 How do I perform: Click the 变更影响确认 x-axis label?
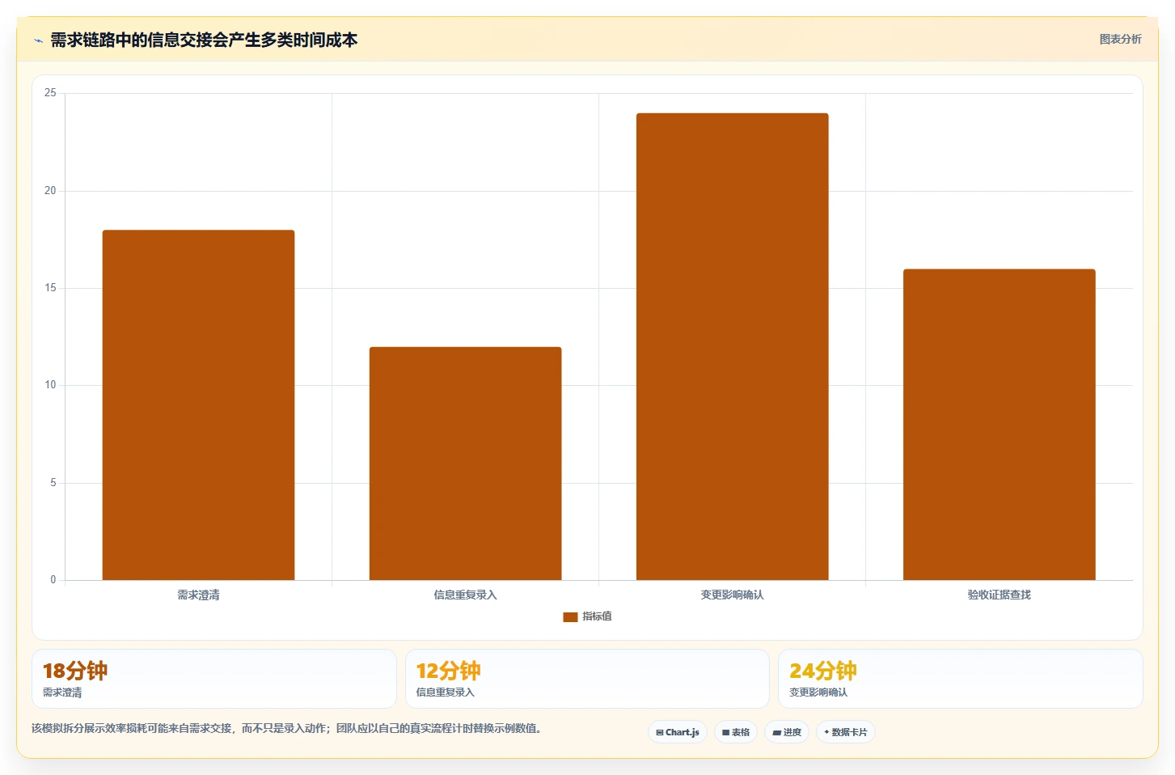(732, 595)
